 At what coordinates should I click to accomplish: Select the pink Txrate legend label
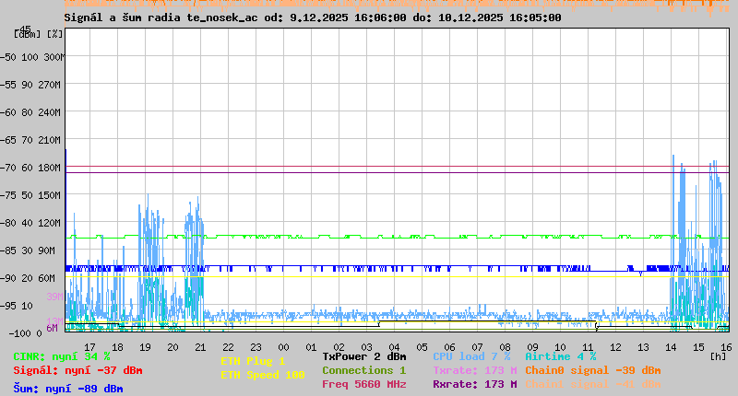[x=474, y=370]
